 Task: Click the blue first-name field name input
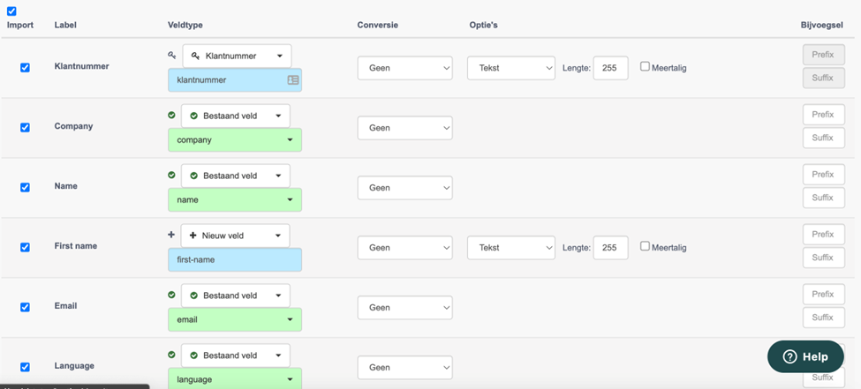[235, 259]
